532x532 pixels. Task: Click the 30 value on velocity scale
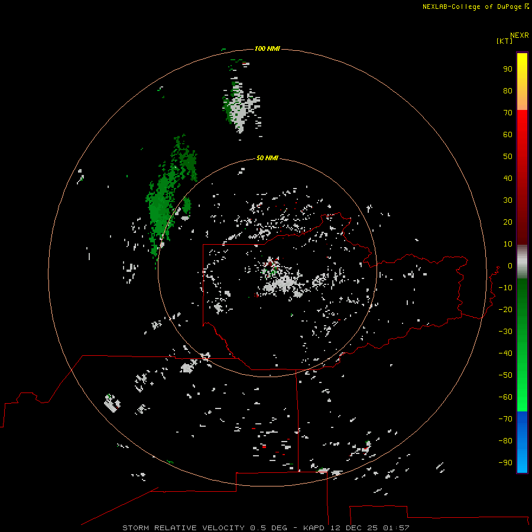(x=508, y=200)
